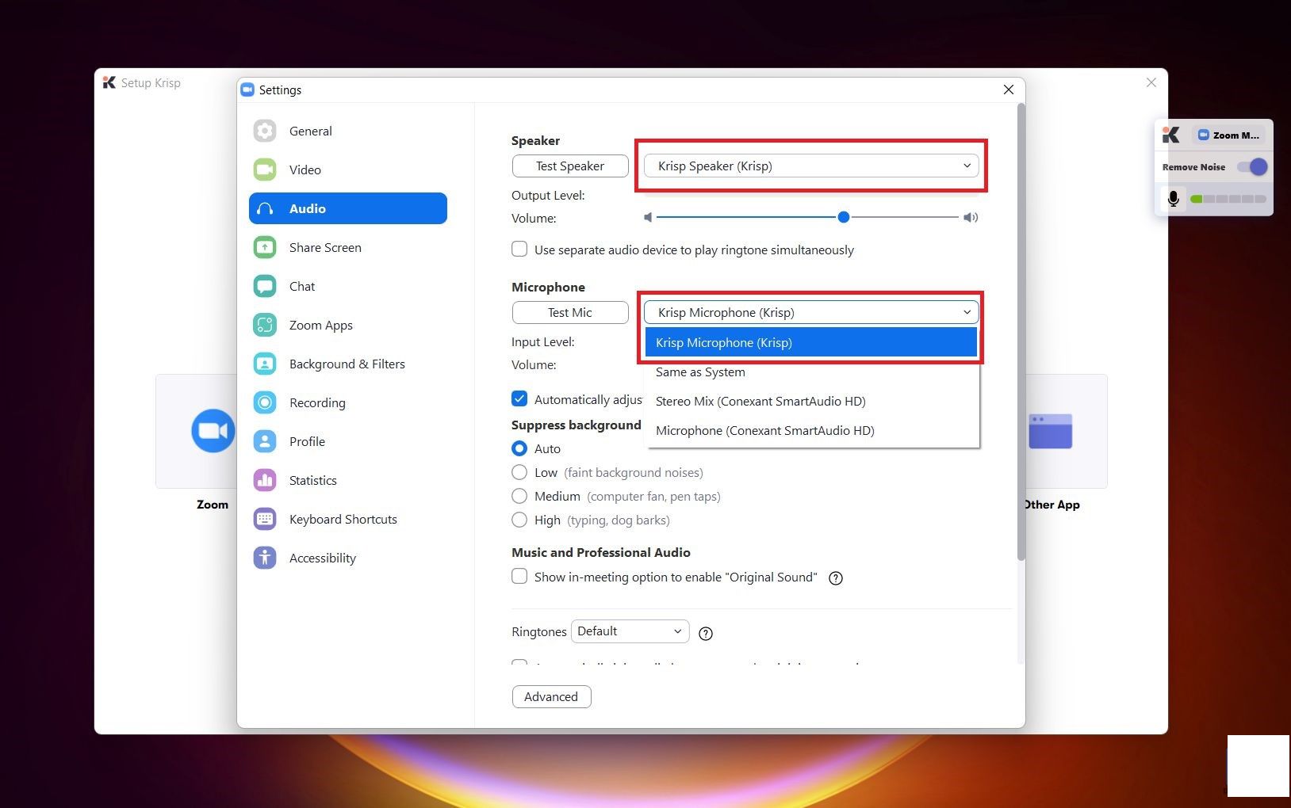Click the microphone icon in Krisp widget
The image size is (1291, 808).
[1174, 199]
